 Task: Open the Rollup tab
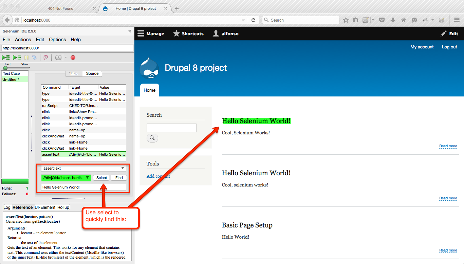point(63,207)
